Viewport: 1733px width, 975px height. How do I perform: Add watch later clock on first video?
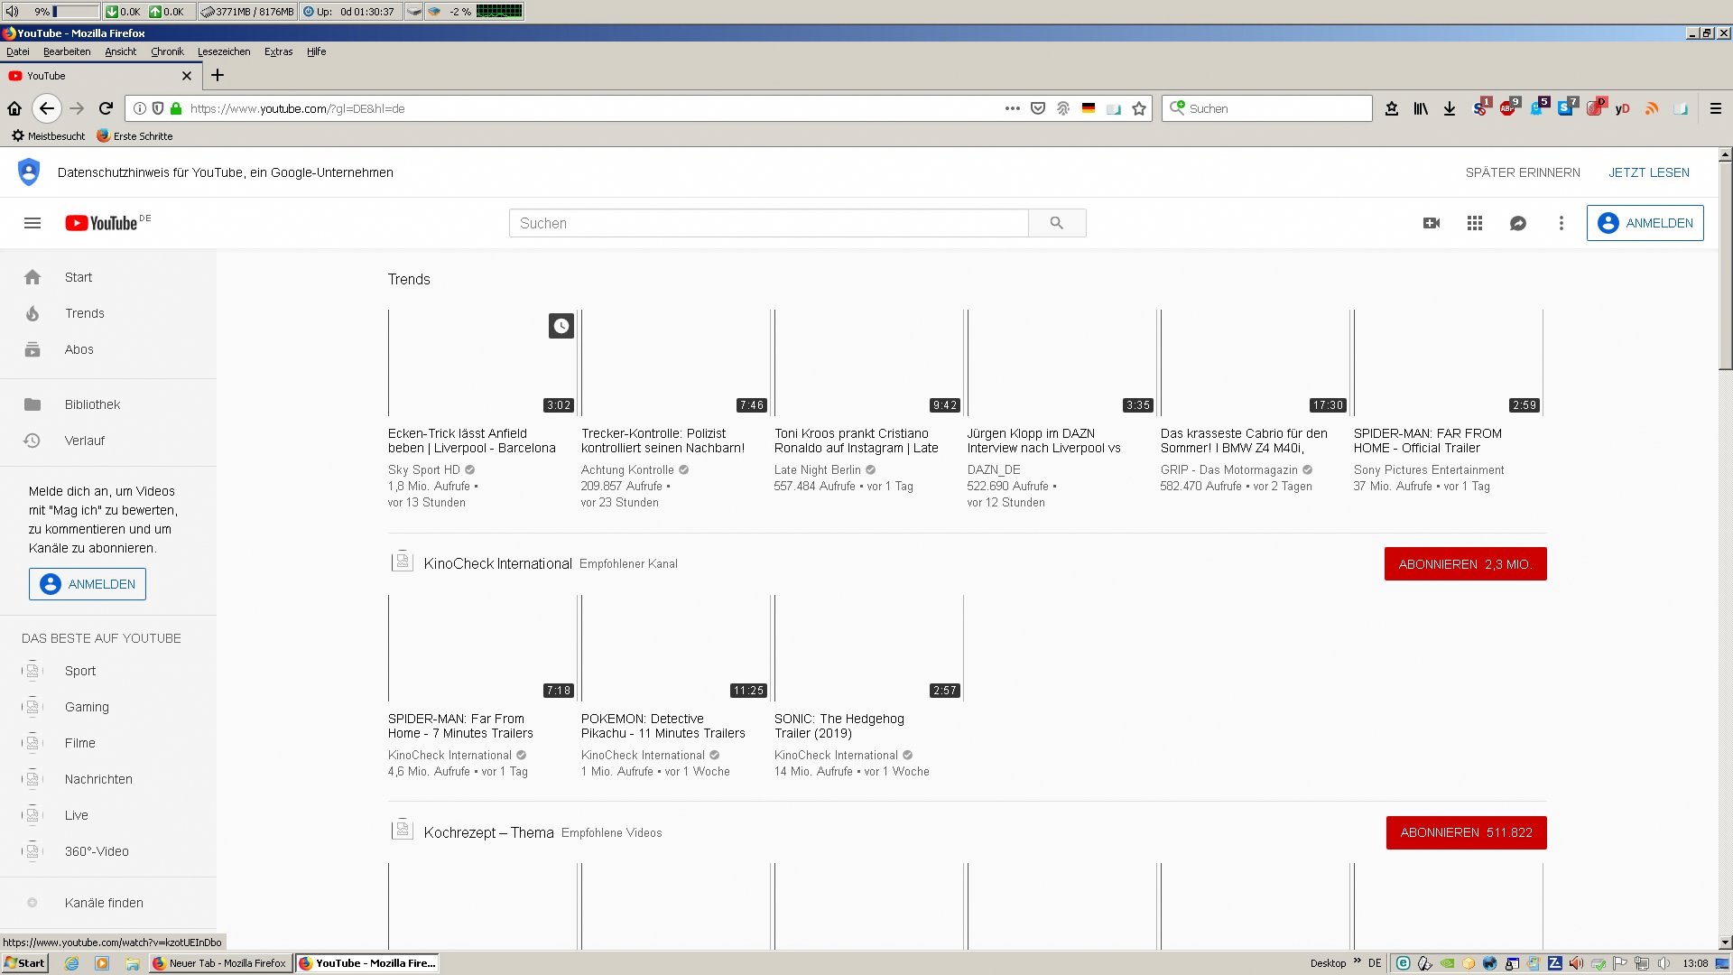(x=561, y=326)
